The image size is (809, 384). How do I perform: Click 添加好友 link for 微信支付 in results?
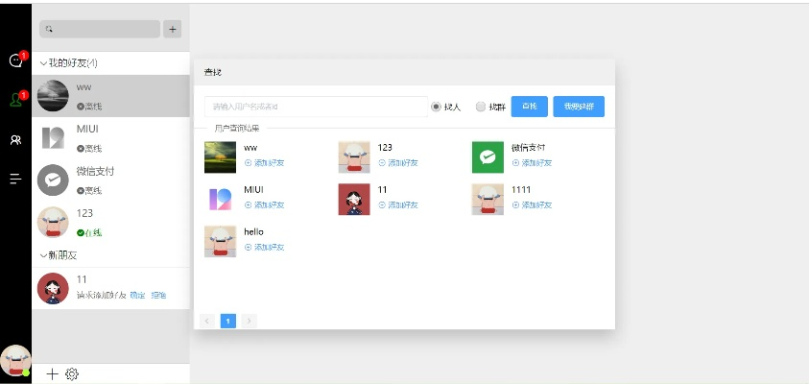(x=536, y=163)
